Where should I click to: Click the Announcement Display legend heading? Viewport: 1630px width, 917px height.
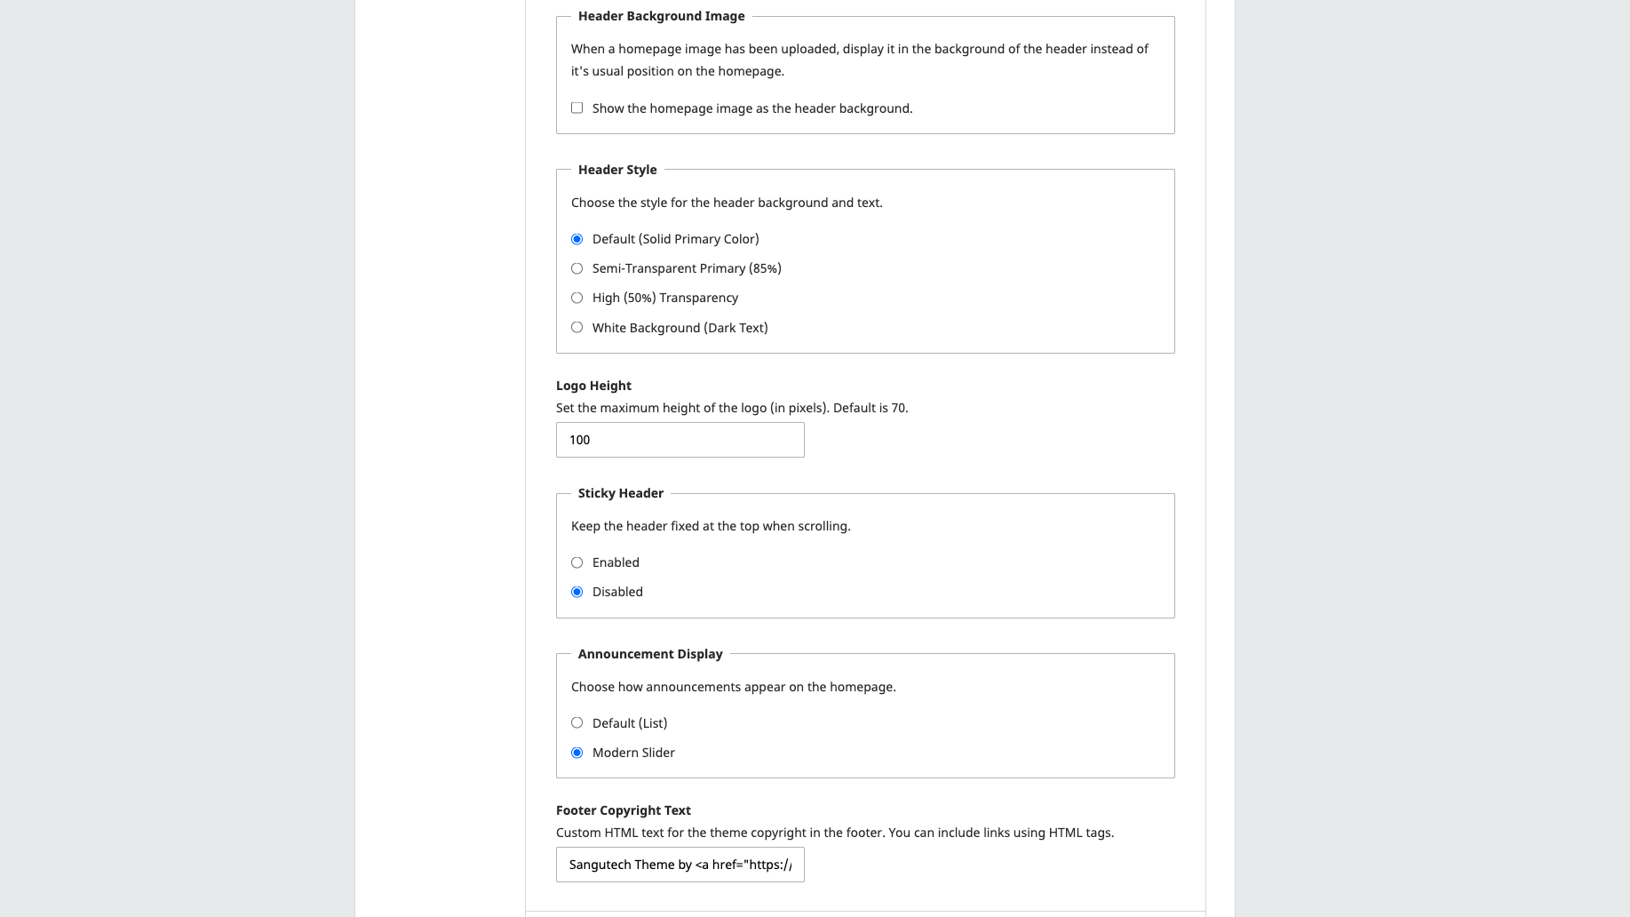[x=650, y=654]
